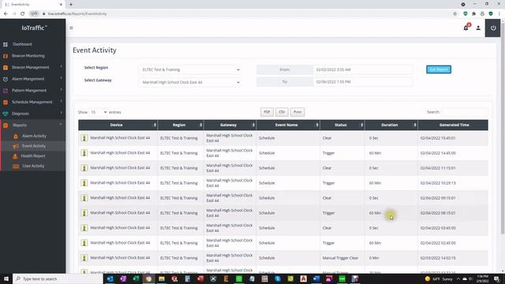The height and width of the screenshot is (284, 505).
Task: Click the sort arrows on Region column
Action: tap(201, 125)
